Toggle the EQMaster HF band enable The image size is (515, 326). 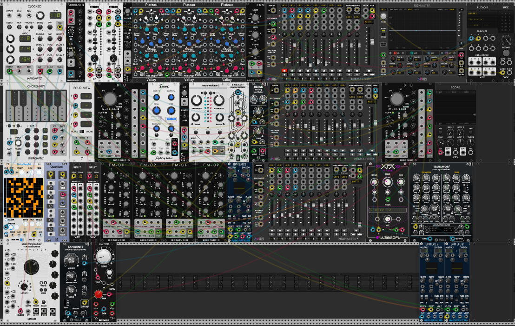click(x=447, y=53)
